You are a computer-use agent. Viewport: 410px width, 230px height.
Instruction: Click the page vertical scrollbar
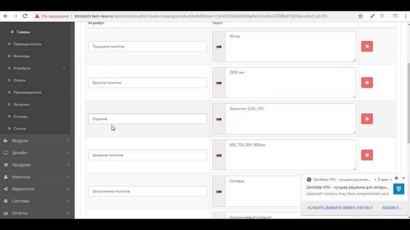(409, 103)
